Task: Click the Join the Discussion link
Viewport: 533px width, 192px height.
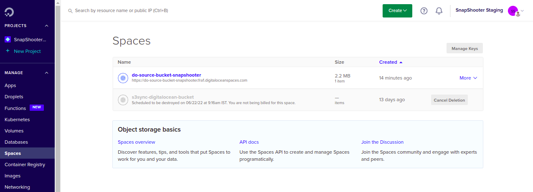Action: click(382, 142)
